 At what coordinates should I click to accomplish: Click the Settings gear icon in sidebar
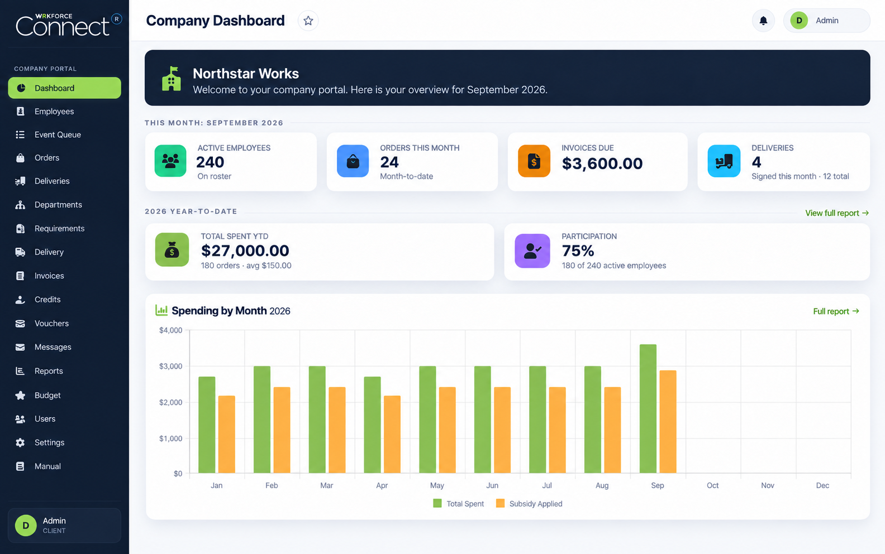point(20,442)
